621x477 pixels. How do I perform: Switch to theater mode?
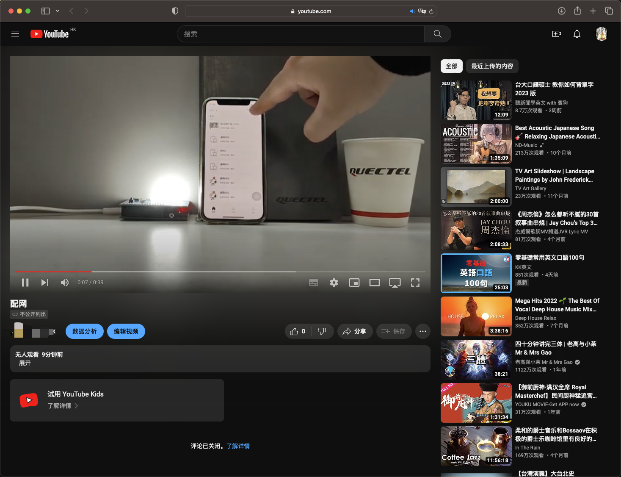[375, 283]
